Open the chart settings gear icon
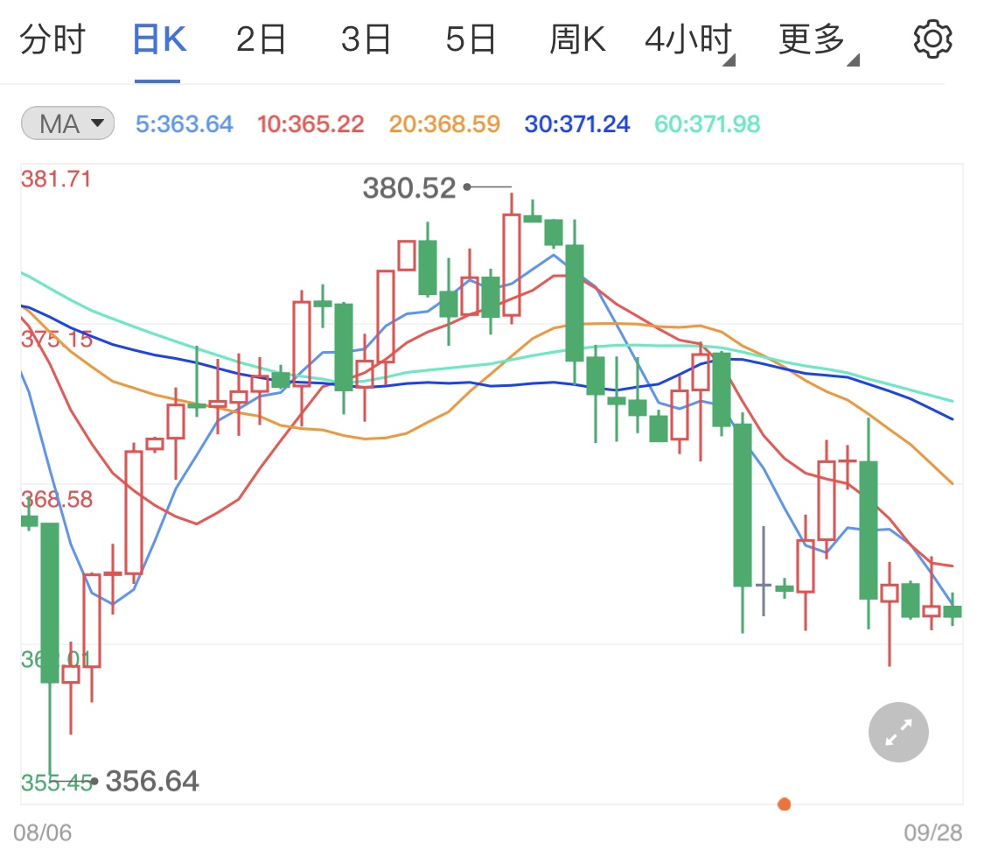984x850 pixels. pyautogui.click(x=932, y=39)
